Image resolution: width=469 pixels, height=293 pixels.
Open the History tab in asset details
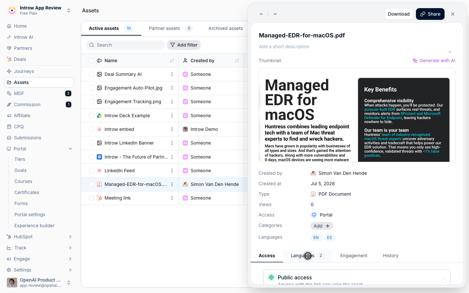(x=391, y=256)
